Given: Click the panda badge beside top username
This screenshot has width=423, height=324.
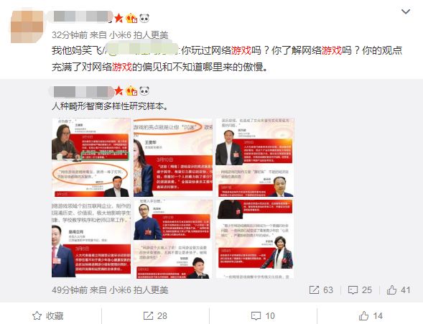Looking at the screenshot, I should [144, 19].
